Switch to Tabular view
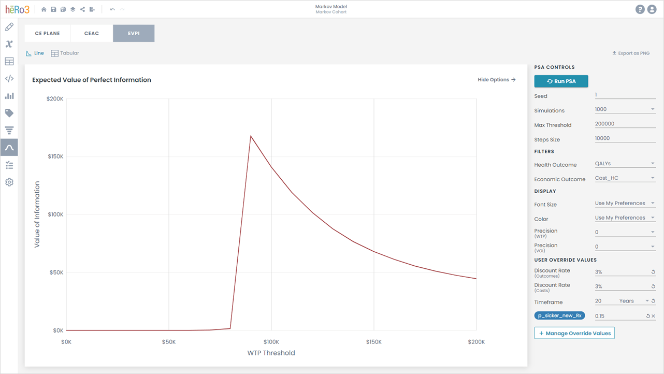 tap(65, 53)
